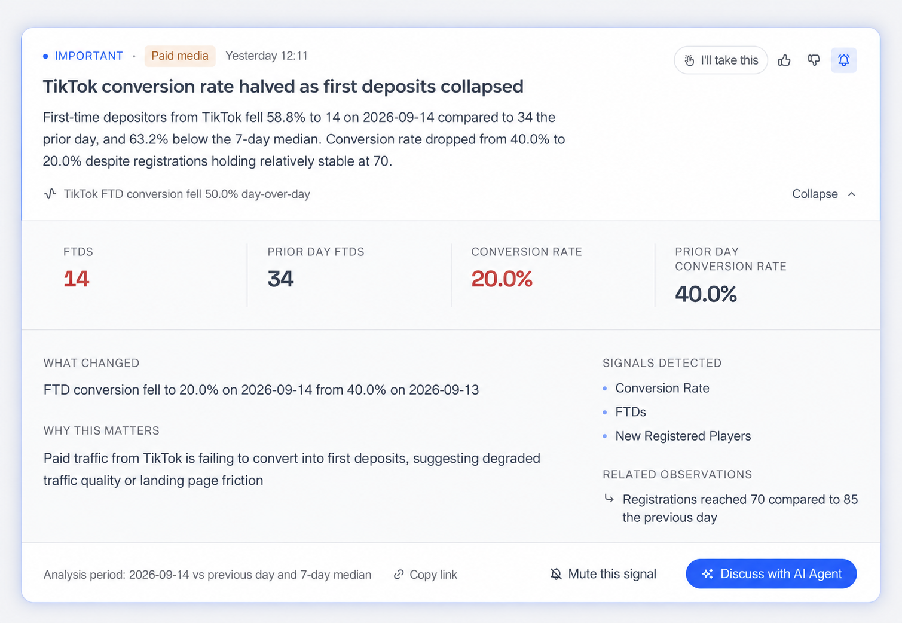This screenshot has width=902, height=623.
Task: Click the pulse icon beside TikTok FTD signal
Action: [x=50, y=194]
